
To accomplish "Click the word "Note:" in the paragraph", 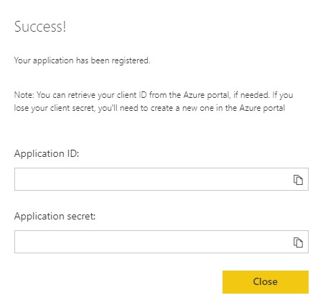I will 24,95.
